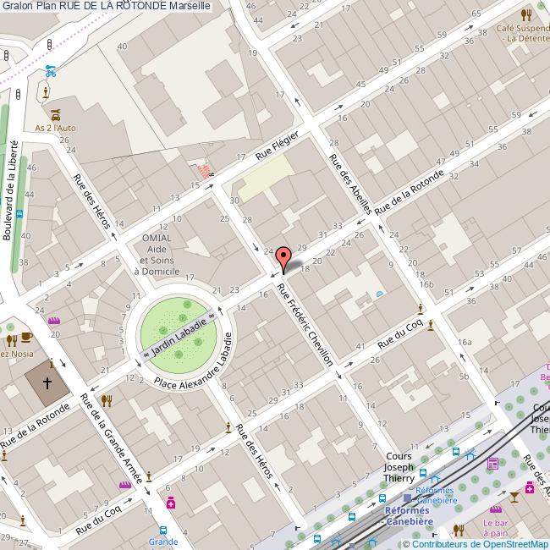Click the restaurant icon on Rue de la Grande Armée
Viewport: 550px width, 550px height.
pos(107,400)
